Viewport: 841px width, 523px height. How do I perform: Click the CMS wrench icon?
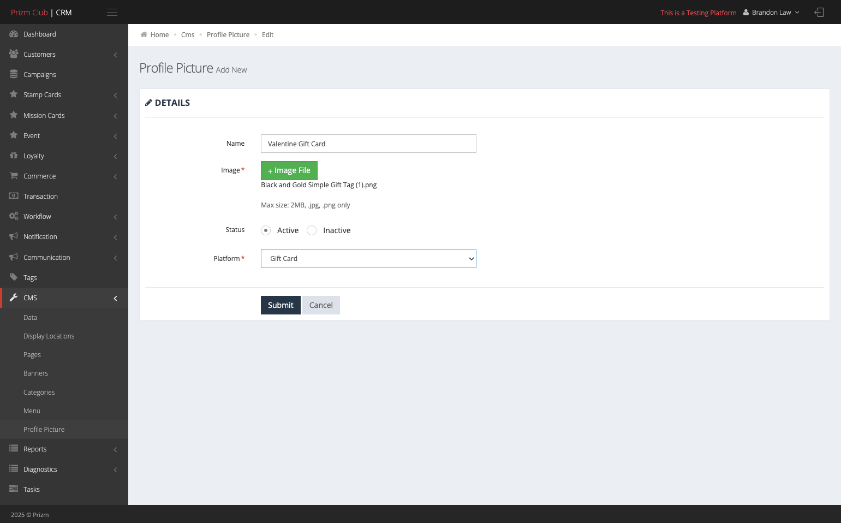[x=14, y=298]
